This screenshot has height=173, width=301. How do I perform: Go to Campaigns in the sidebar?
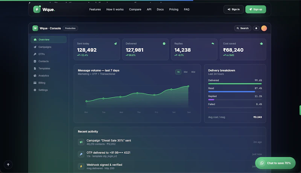(49, 47)
